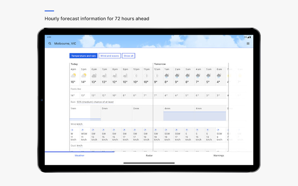
Task: Select the 6pm cloudy weather icon
Action: click(x=94, y=76)
